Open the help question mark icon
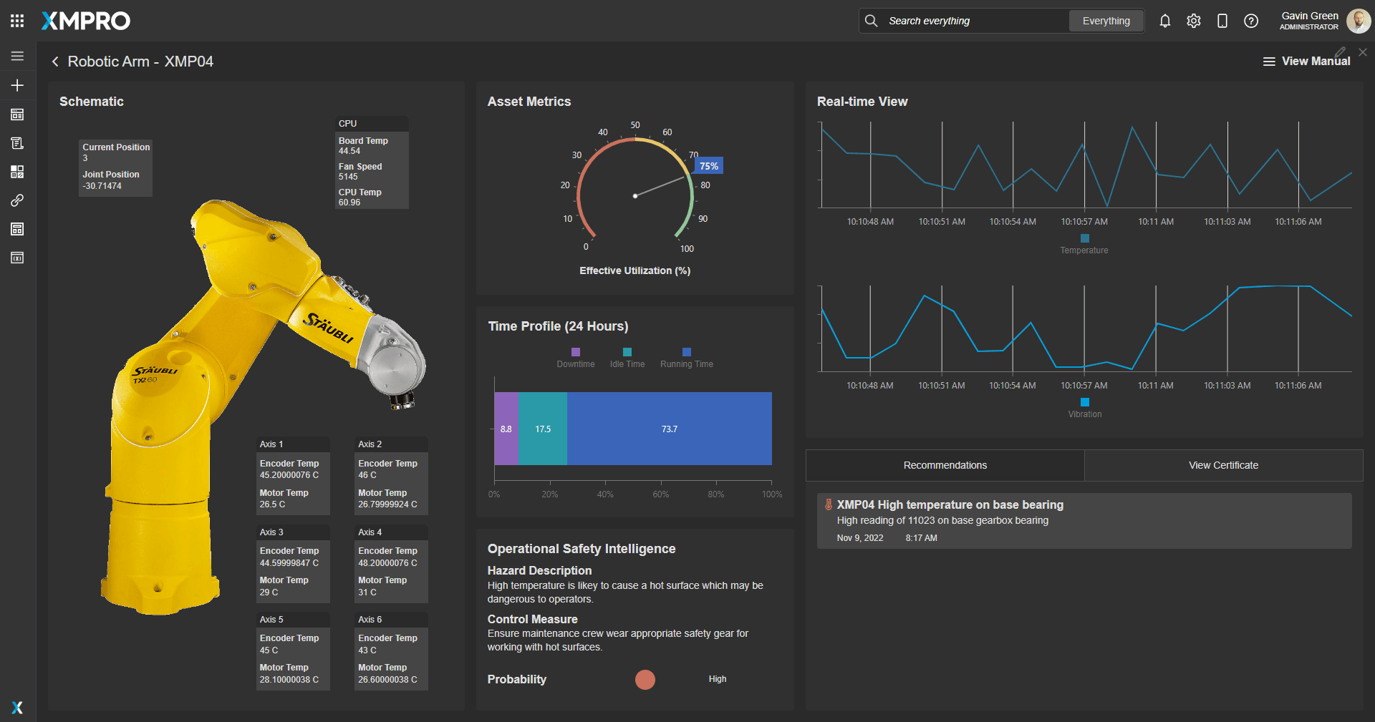Viewport: 1375px width, 722px height. click(1251, 21)
